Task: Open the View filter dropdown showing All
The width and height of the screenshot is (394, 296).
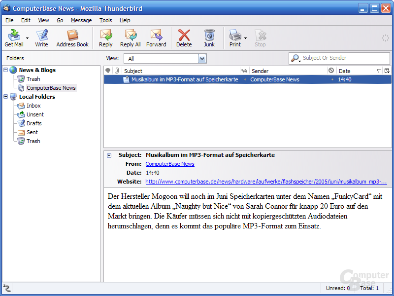Action: [x=165, y=59]
